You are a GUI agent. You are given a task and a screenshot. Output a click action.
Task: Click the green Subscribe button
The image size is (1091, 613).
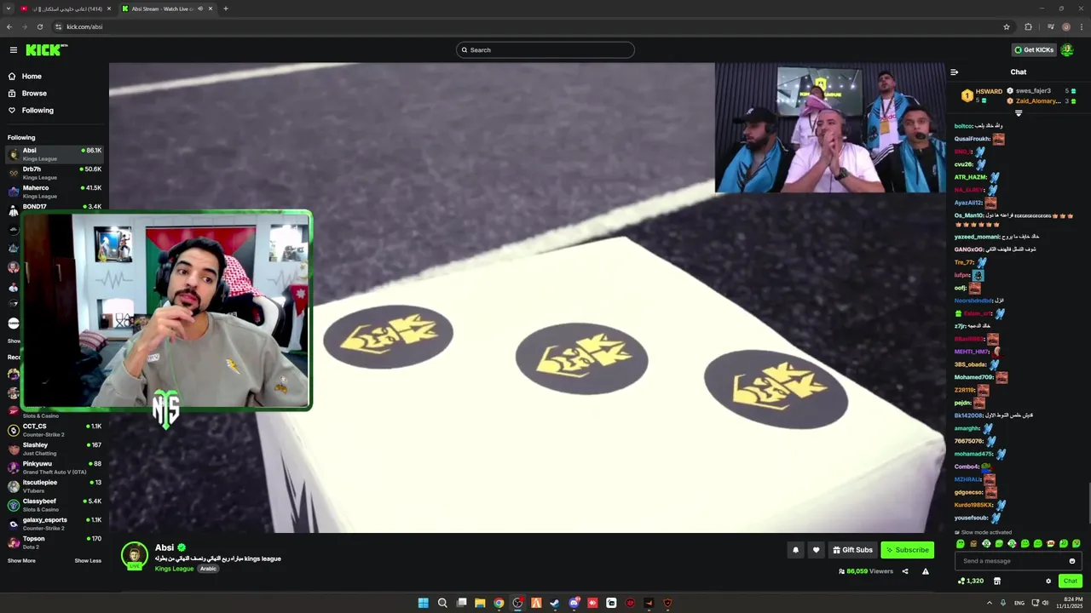[907, 550]
